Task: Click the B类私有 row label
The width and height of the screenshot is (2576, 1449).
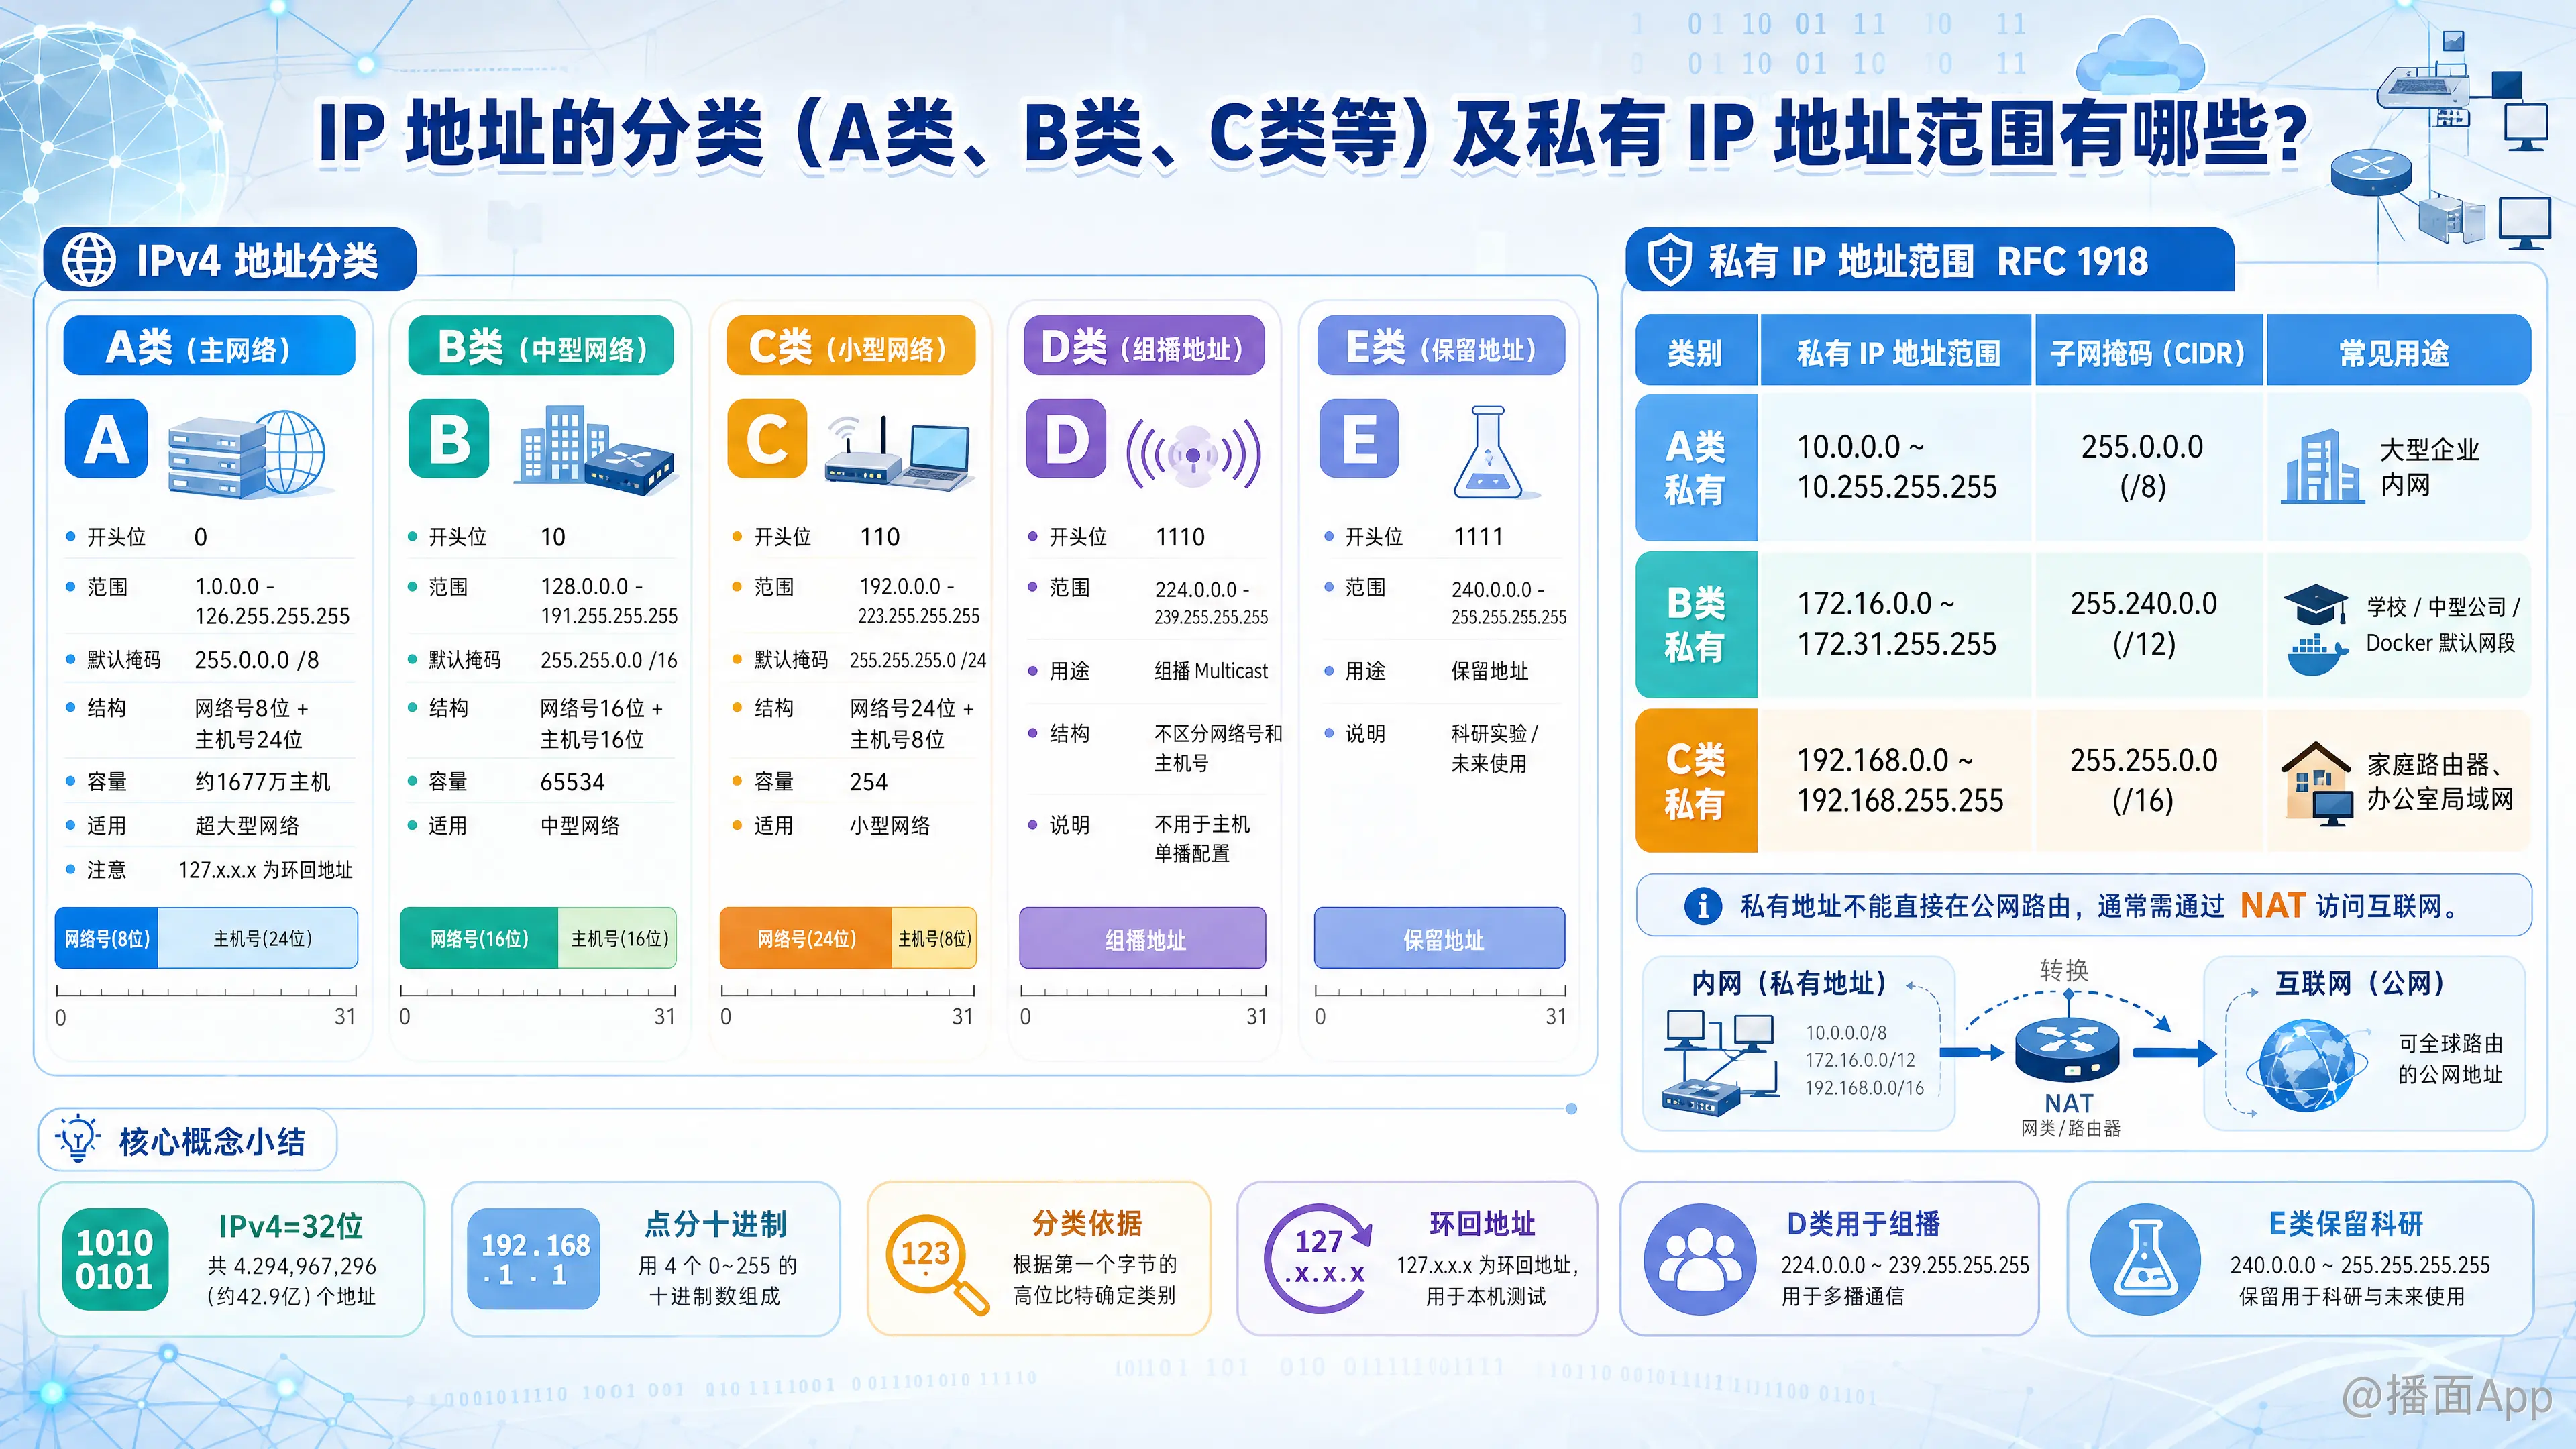Action: pos(1696,624)
